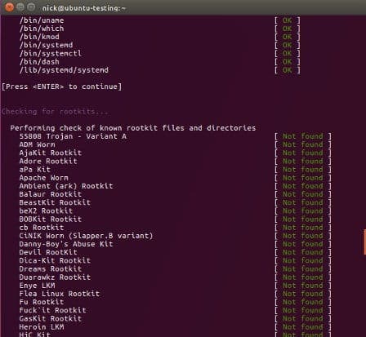
Task: Maximize the terminal window
Action: point(32,7)
